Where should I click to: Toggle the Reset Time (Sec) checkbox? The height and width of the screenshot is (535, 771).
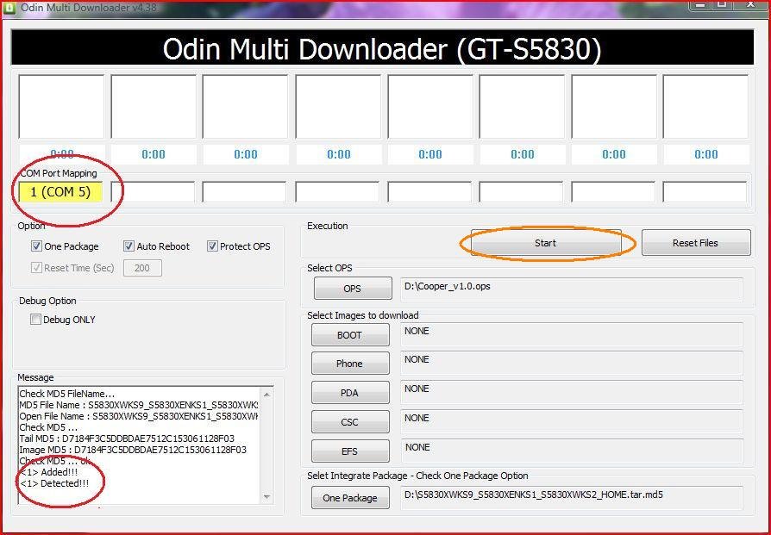36,268
